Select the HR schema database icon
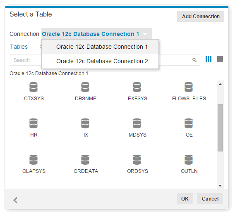 34,123
